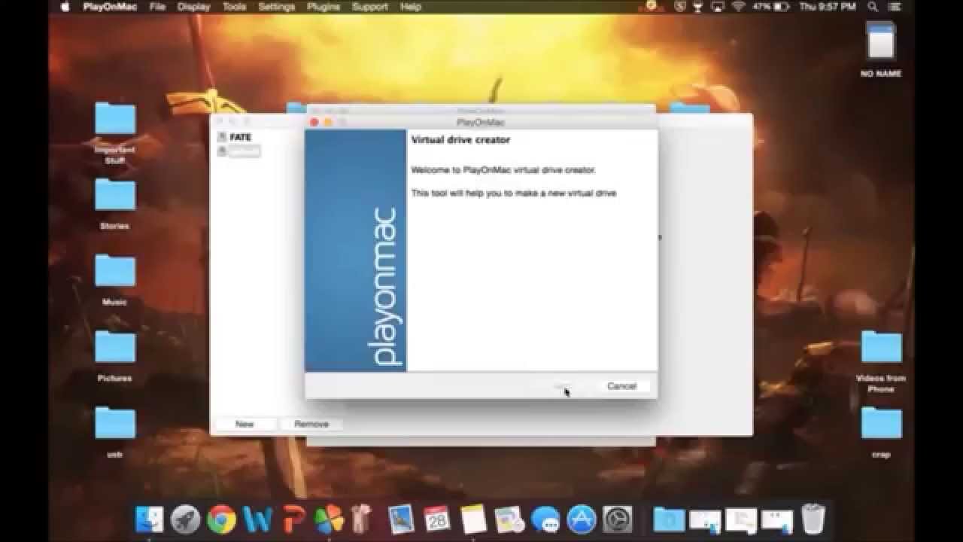Minimize the Virtual drive creator window
The width and height of the screenshot is (963, 542).
tap(328, 122)
